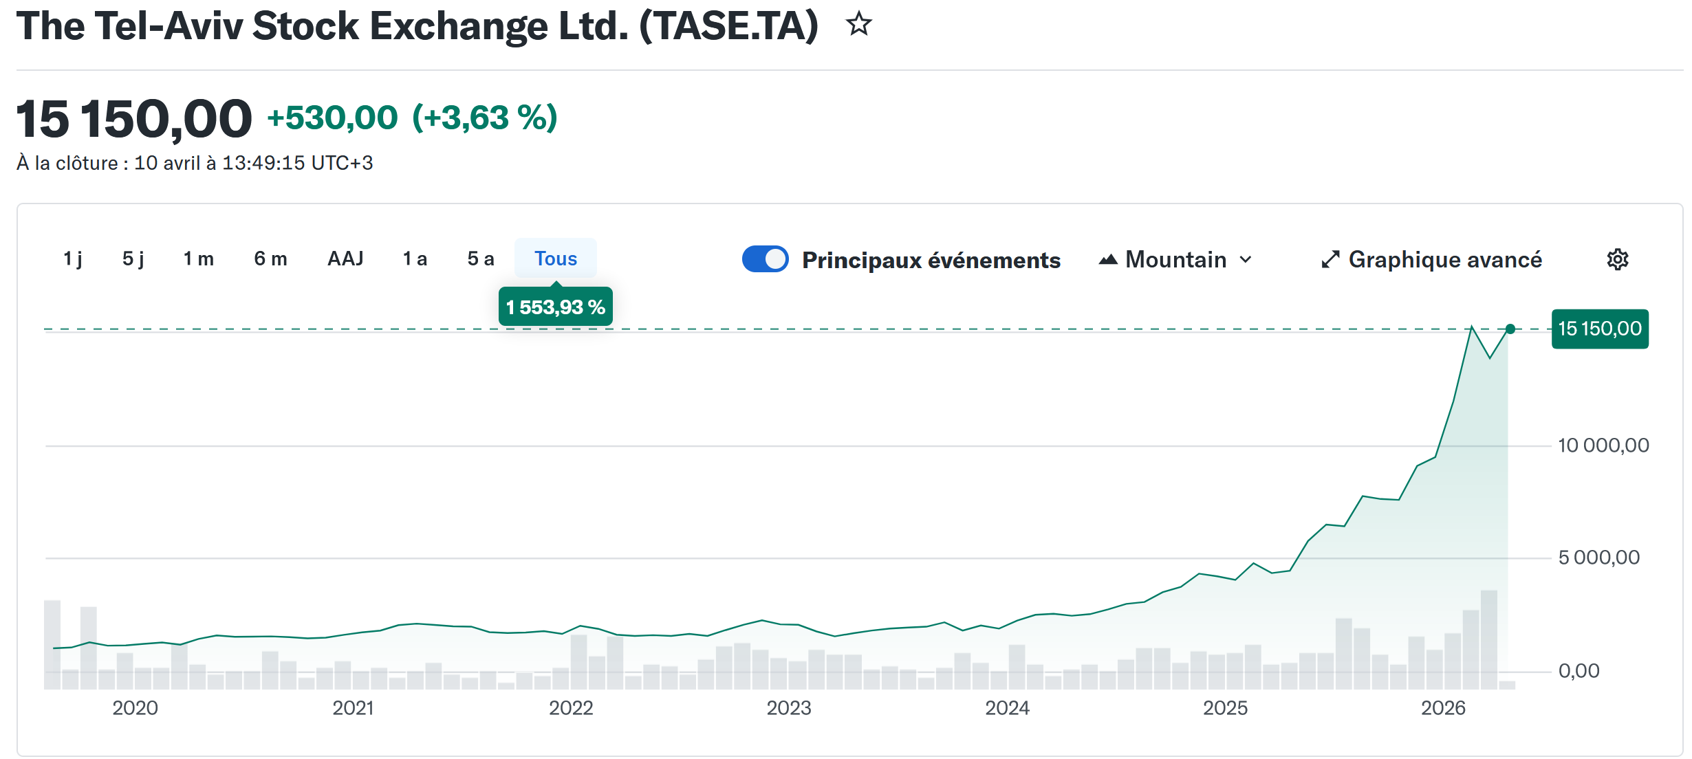Toggle Principaux événements switch off

coord(765,259)
